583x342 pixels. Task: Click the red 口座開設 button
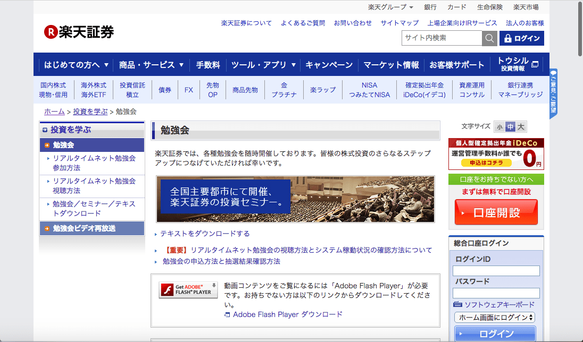(x=496, y=212)
